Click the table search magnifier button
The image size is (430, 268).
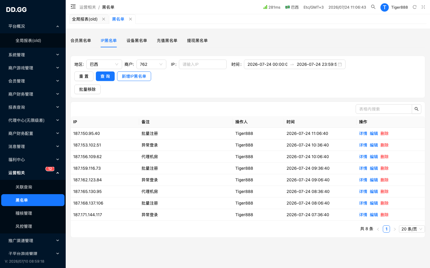[x=417, y=109]
